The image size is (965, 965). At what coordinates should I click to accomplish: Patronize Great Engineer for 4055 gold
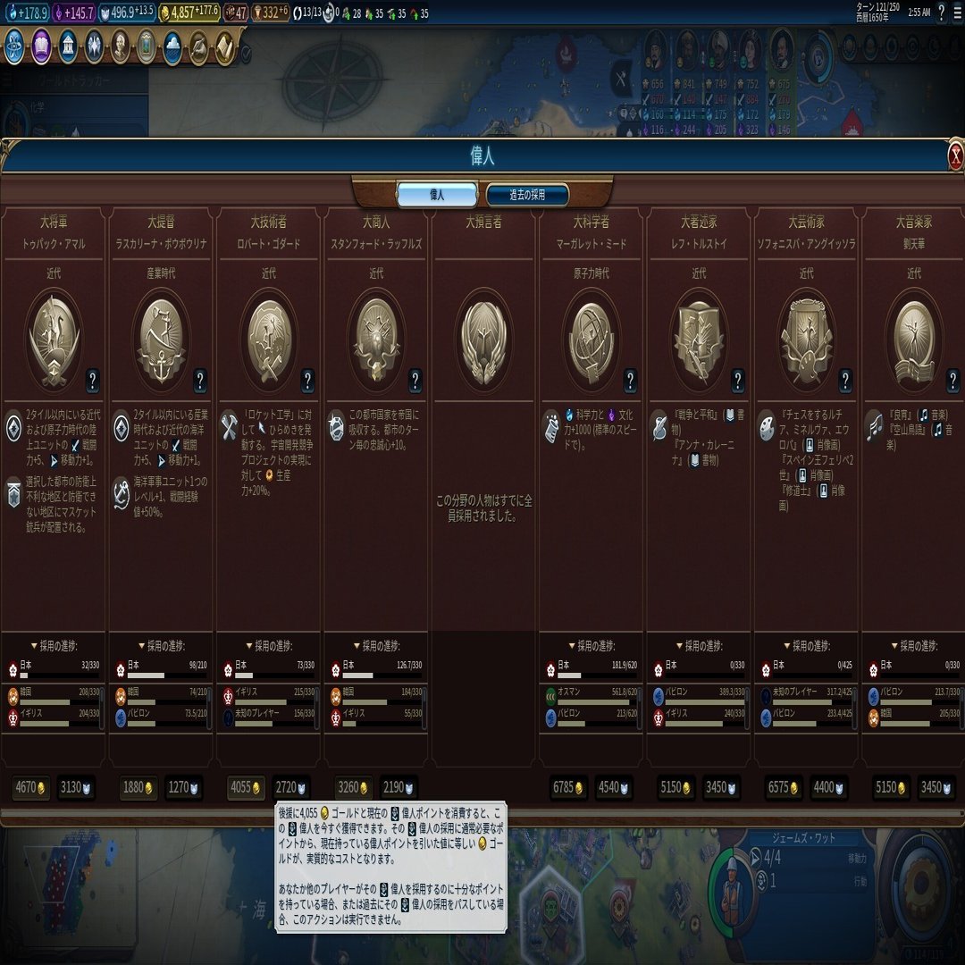click(246, 787)
